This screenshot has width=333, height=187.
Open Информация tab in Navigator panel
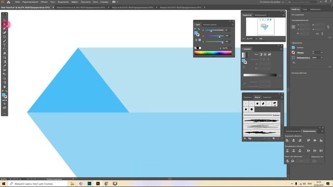[x=260, y=15]
